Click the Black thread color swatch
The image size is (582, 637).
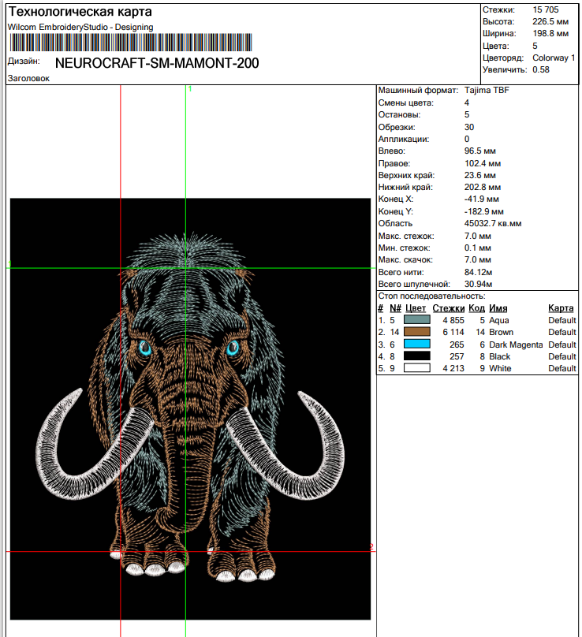417,356
